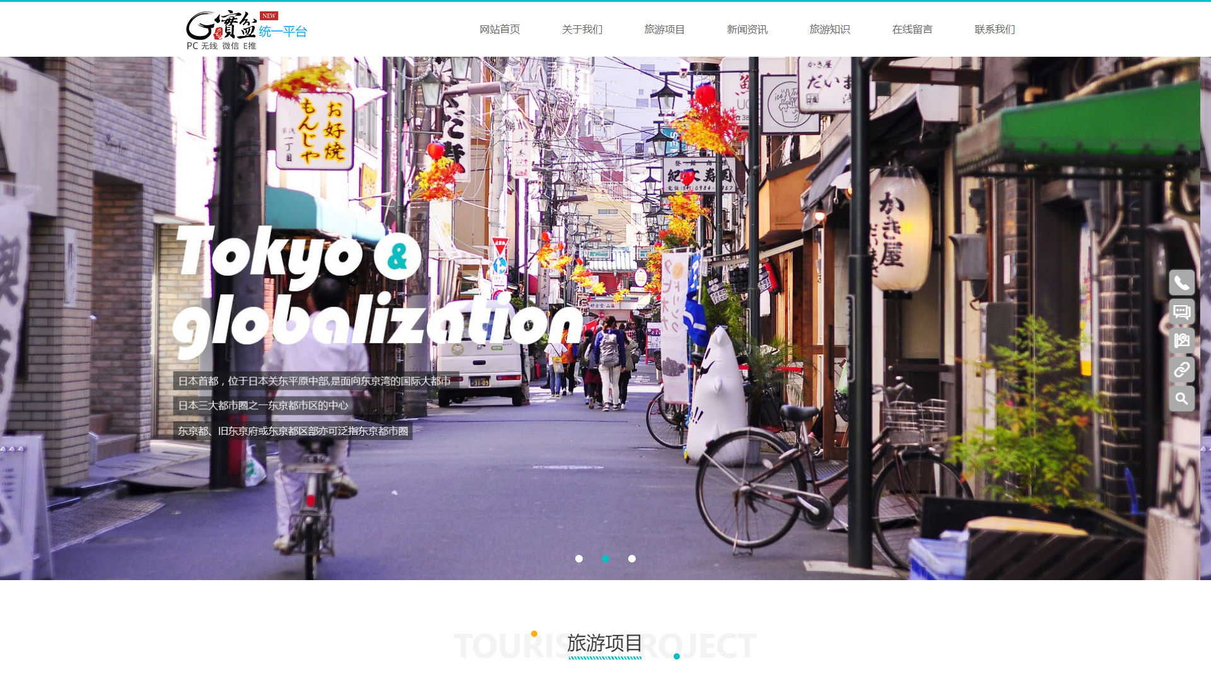Image resolution: width=1211 pixels, height=681 pixels.
Task: Click the red NEW badge by logo
Action: 269,16
